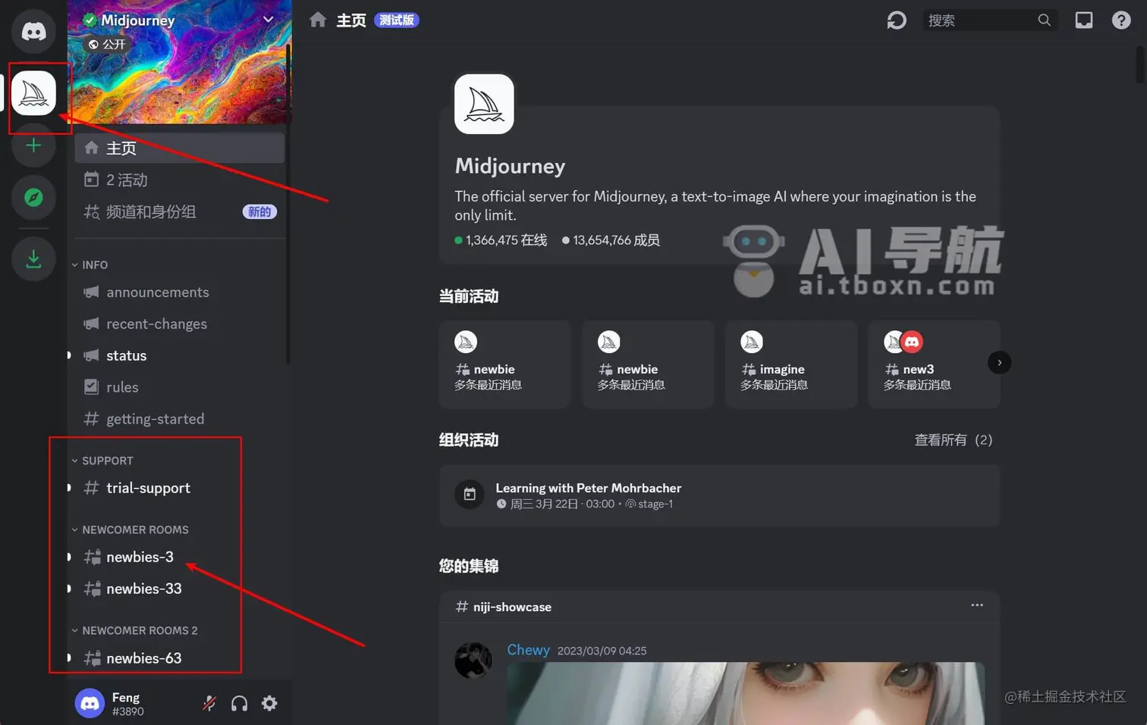Click the ellipsis icon on the niji-showcase header

click(x=976, y=605)
